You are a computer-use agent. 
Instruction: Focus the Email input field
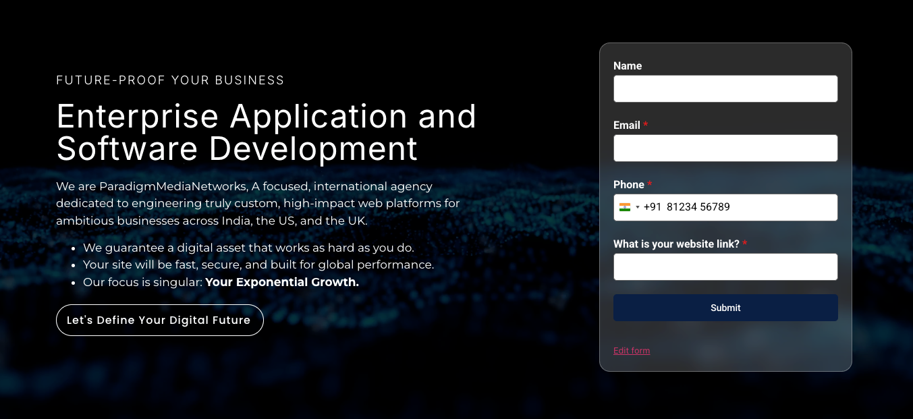point(725,148)
